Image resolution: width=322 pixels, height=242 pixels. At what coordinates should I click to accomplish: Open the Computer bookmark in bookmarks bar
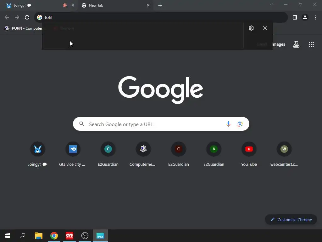[x=23, y=28]
